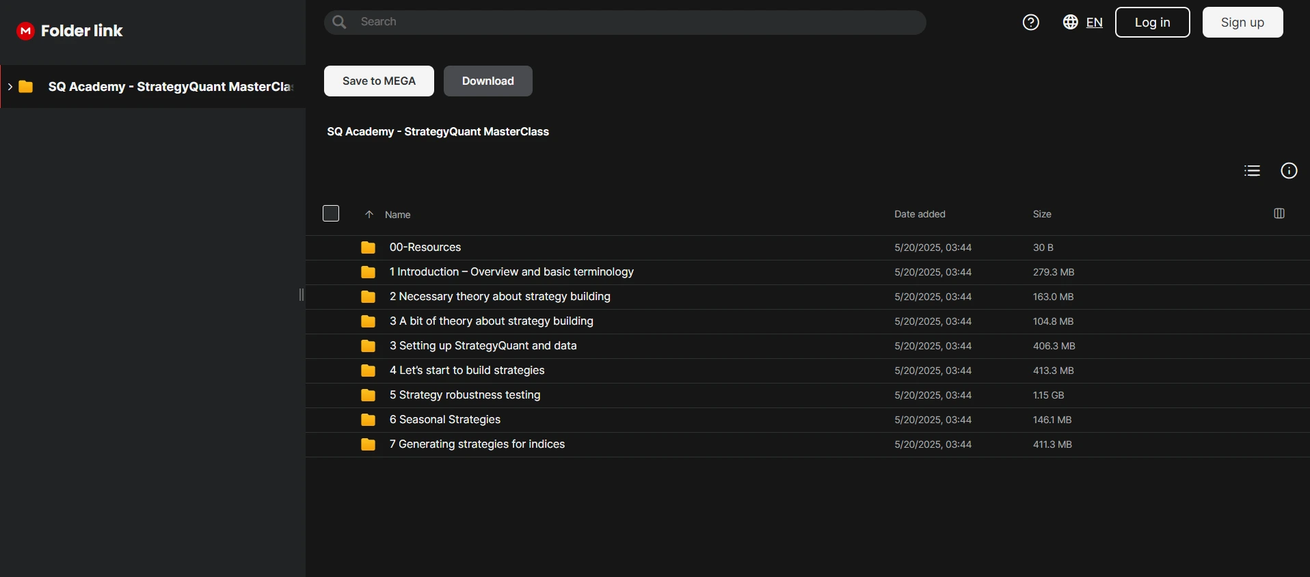
Task: Click folder icon of 5 Strategy robustness row
Action: [368, 395]
